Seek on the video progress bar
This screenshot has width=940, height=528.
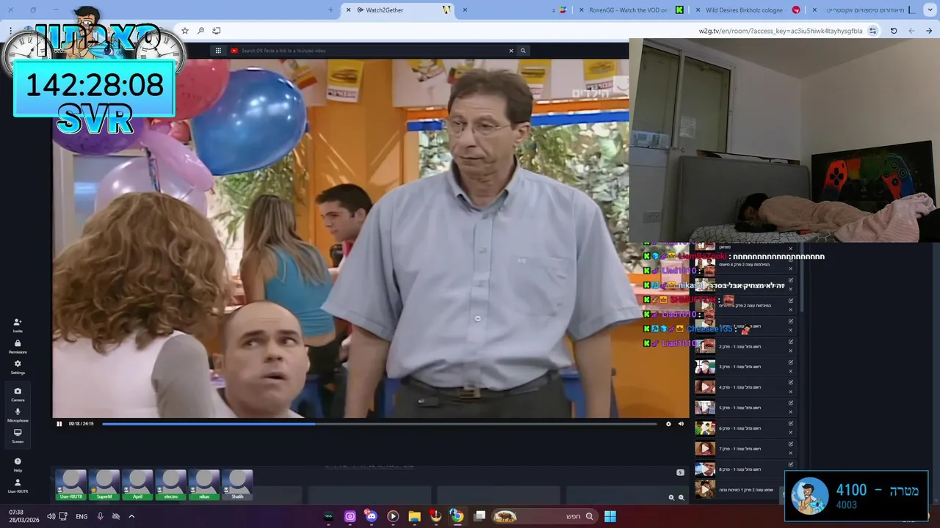coord(379,424)
